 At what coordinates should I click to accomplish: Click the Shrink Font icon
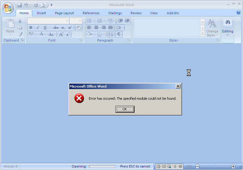(x=68, y=34)
